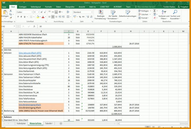The width and height of the screenshot is (191, 129).
Task: Select the column H header
Action: coord(131,31)
